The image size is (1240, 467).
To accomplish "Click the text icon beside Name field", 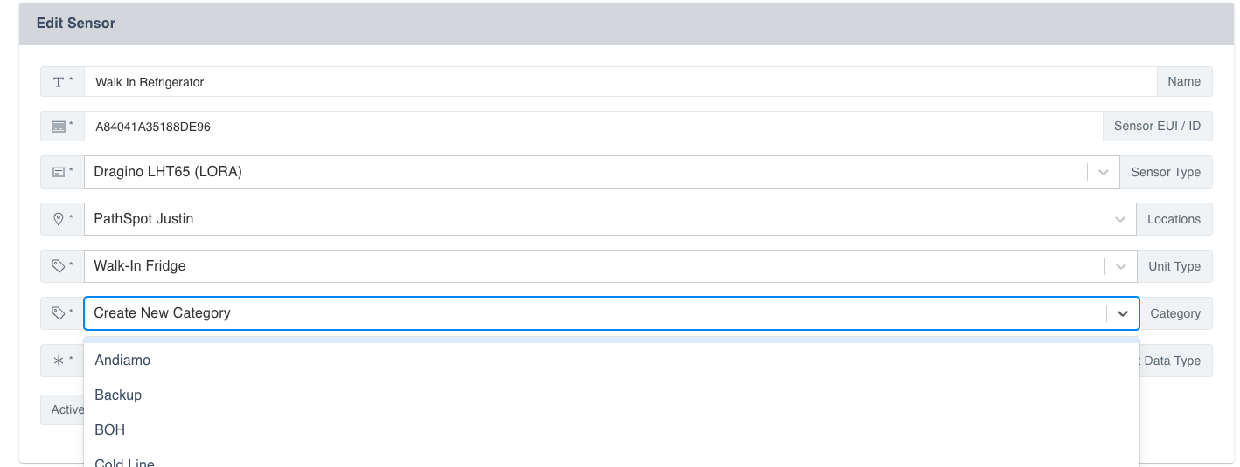I will coord(59,82).
